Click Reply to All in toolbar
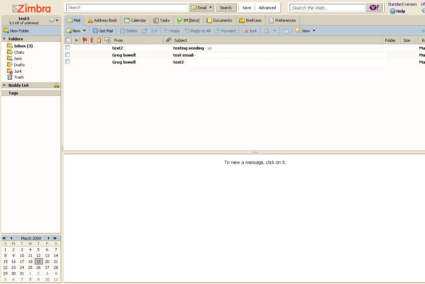 pos(197,31)
